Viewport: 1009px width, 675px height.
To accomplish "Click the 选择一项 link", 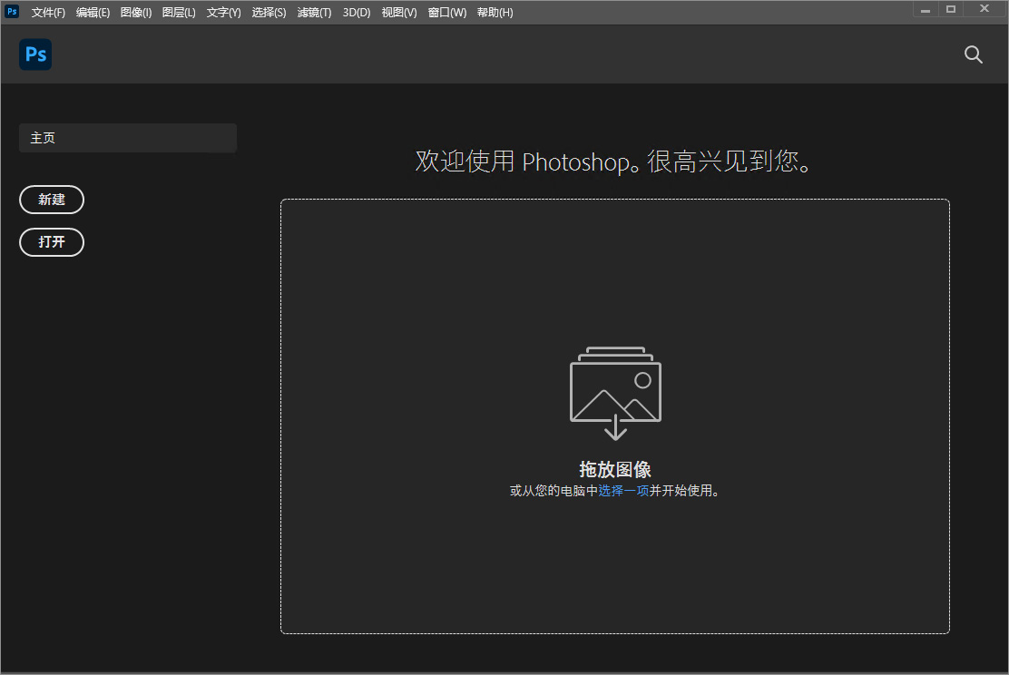I will (x=623, y=490).
